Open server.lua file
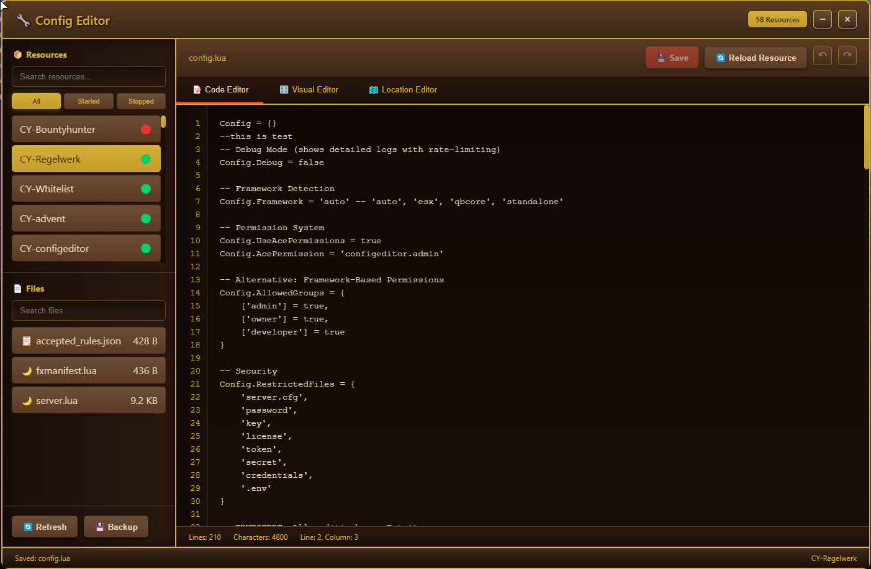The height and width of the screenshot is (569, 871). (x=89, y=400)
